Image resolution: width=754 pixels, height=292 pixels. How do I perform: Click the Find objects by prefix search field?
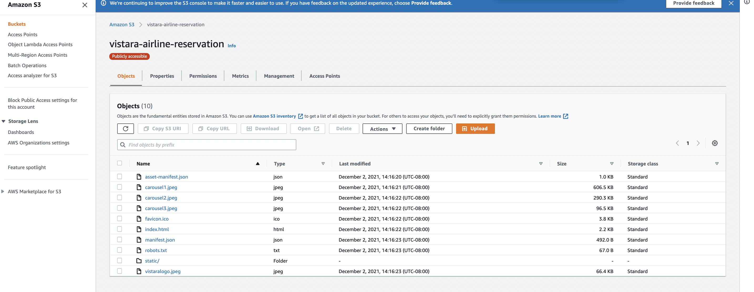[206, 144]
